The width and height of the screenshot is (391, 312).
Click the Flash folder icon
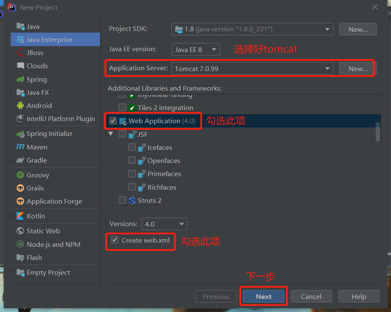pyautogui.click(x=20, y=257)
